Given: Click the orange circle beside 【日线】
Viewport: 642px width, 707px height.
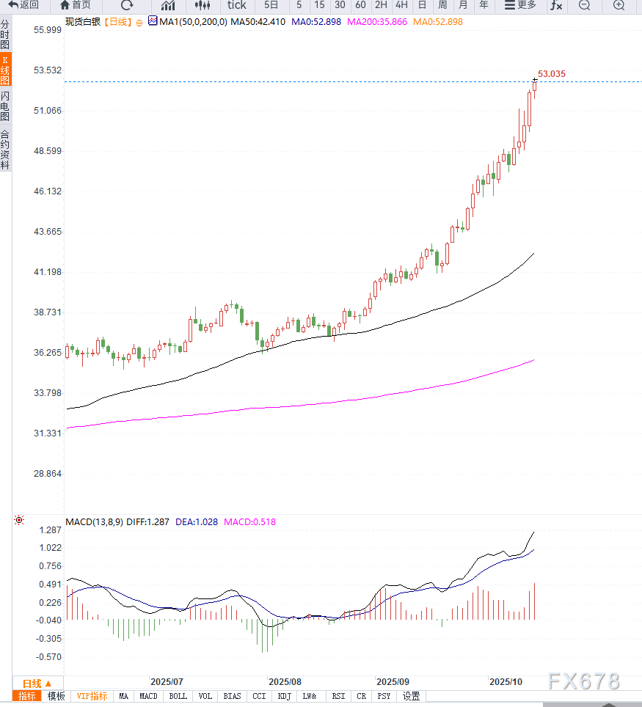Looking at the screenshot, I should (x=139, y=22).
